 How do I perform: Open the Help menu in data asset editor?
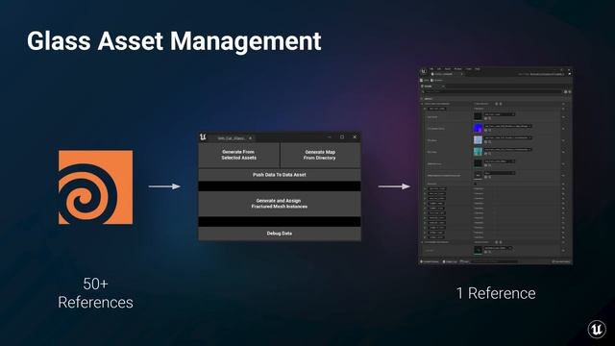tap(478, 69)
